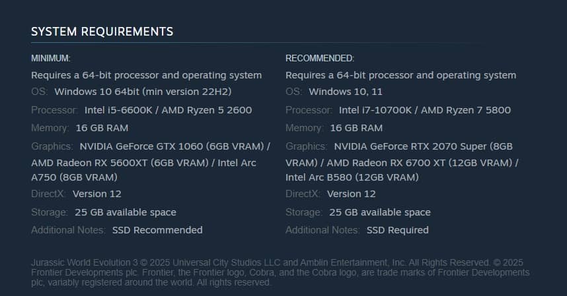Click the recommended Memory 16 GB RAM line
This screenshot has width=567, height=296.
point(356,128)
